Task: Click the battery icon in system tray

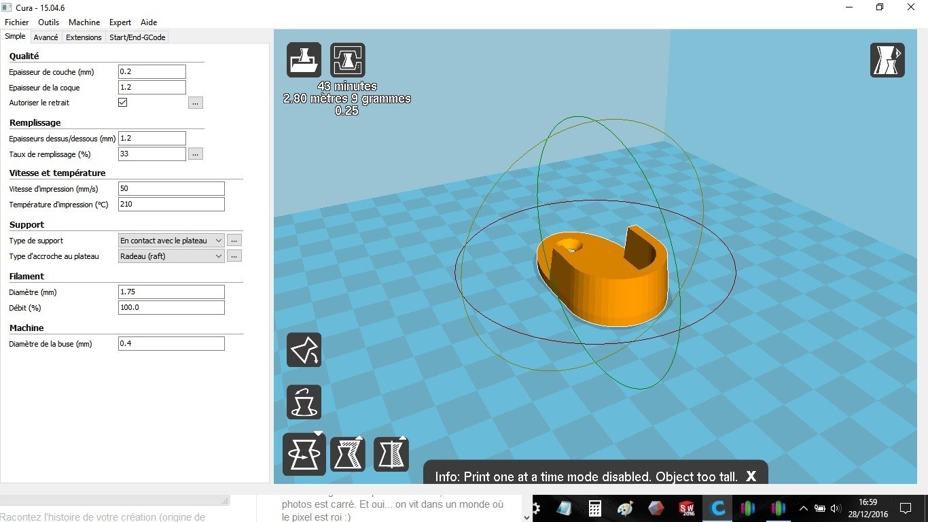Action: pyautogui.click(x=820, y=508)
